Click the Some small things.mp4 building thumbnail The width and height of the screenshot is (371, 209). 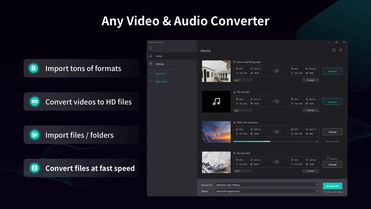point(216,71)
